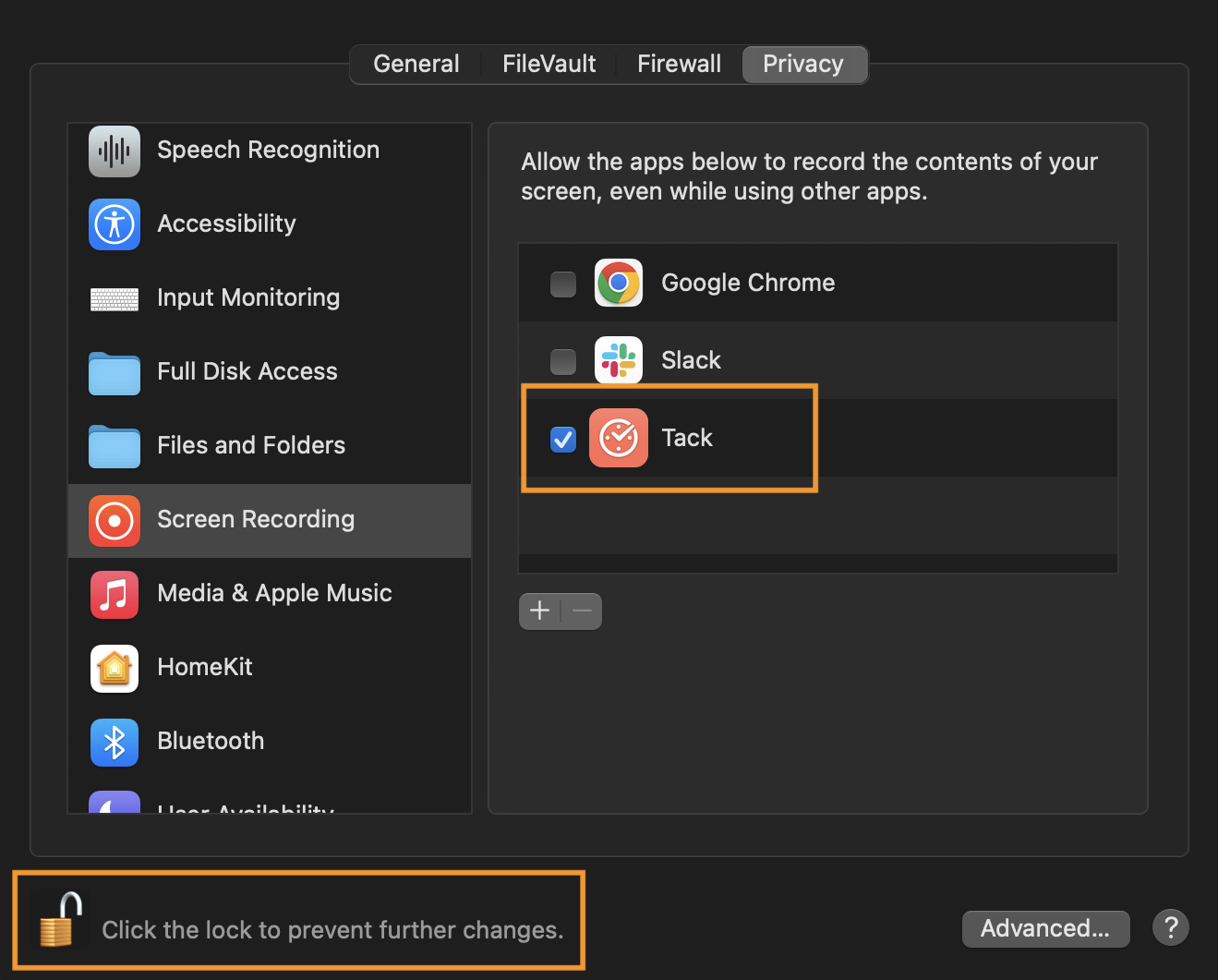Click the Screen Recording red icon
This screenshot has width=1218, height=980.
tap(115, 521)
